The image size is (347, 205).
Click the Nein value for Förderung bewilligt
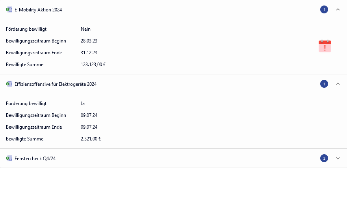[85, 29]
